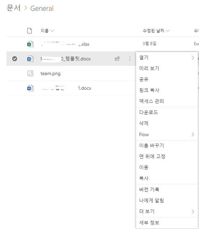Click the General breadcrumb

coord(42,9)
